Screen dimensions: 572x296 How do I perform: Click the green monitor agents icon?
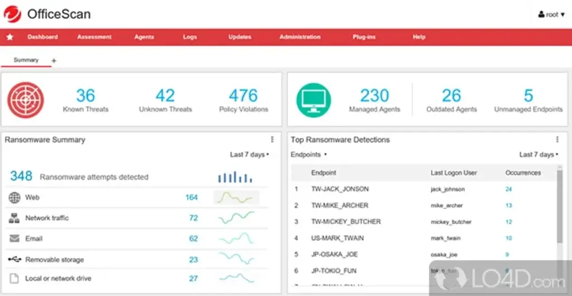pos(314,100)
